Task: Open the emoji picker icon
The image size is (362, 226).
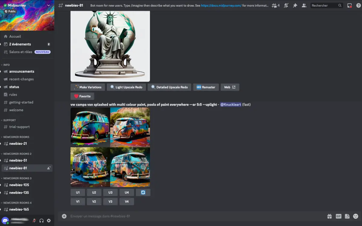Action: (356, 216)
